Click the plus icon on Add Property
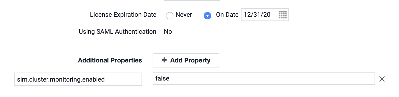 click(164, 60)
